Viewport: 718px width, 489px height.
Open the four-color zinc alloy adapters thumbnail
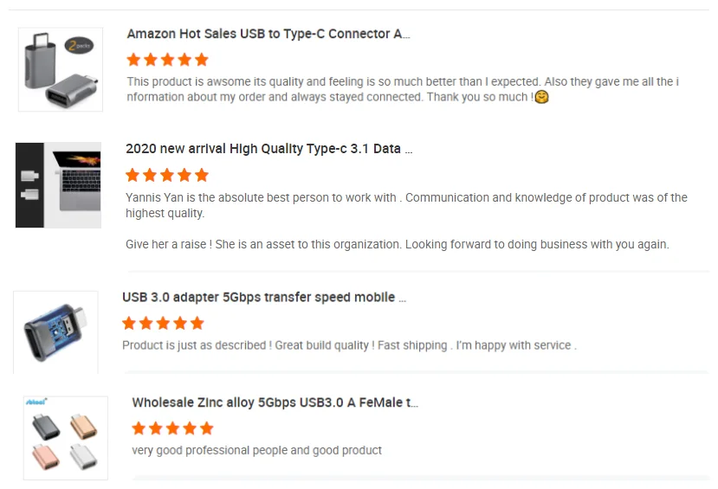(65, 438)
